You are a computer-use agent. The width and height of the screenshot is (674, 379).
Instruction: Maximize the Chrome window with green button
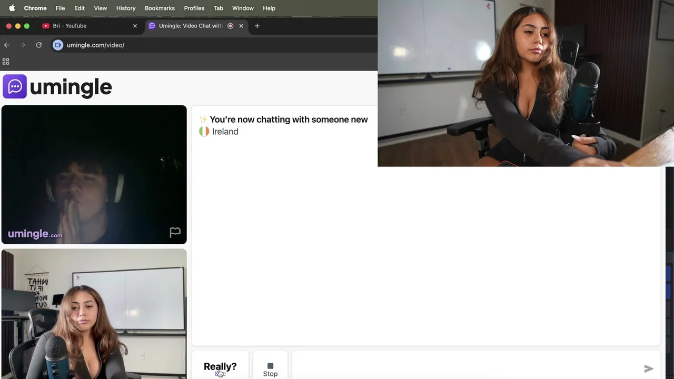[27, 26]
